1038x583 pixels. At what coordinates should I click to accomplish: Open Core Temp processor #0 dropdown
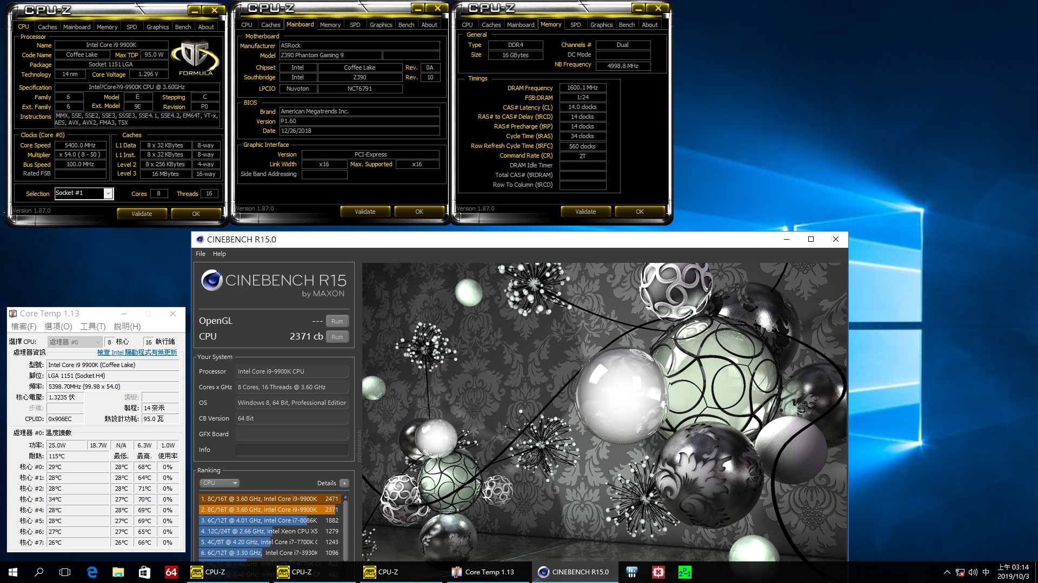coord(75,342)
